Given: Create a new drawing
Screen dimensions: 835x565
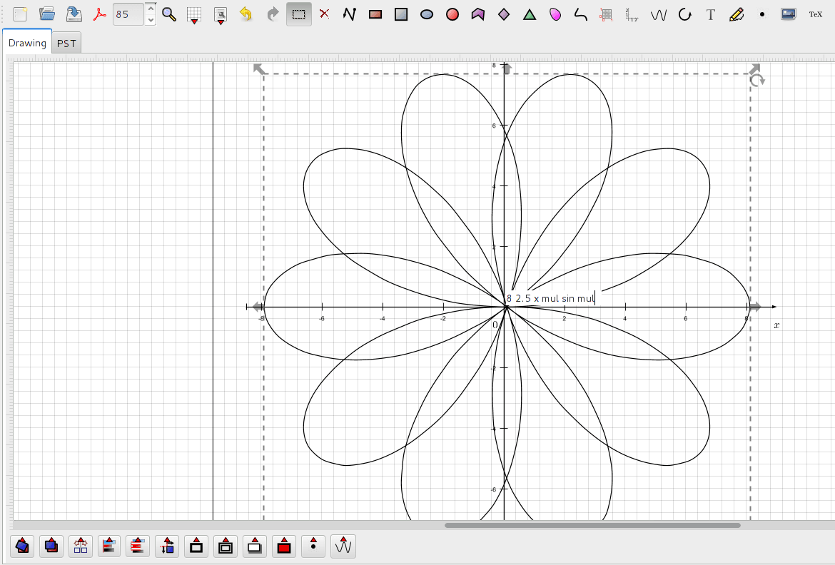Looking at the screenshot, I should pyautogui.click(x=20, y=14).
